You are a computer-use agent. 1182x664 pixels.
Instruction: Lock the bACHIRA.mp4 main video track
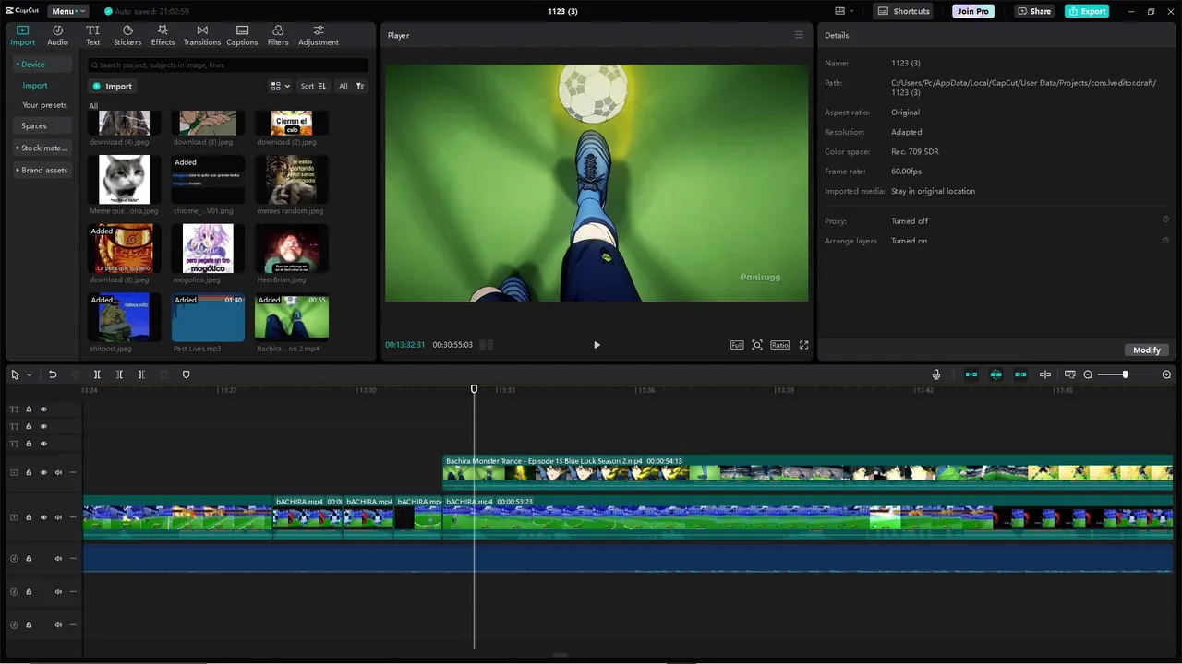click(x=29, y=517)
